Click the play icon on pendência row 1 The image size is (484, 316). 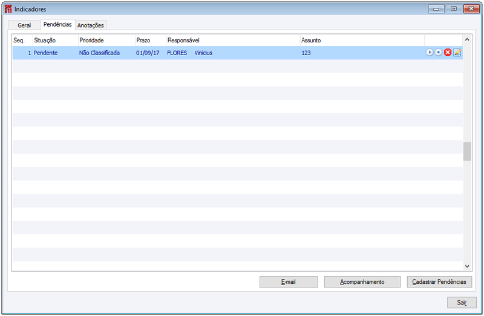[x=430, y=53]
